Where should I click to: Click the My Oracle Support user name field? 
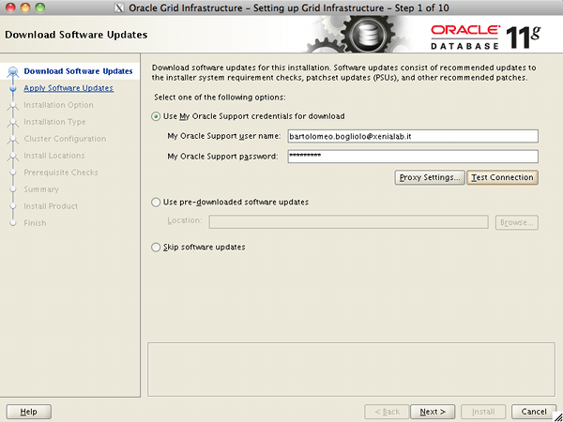413,136
